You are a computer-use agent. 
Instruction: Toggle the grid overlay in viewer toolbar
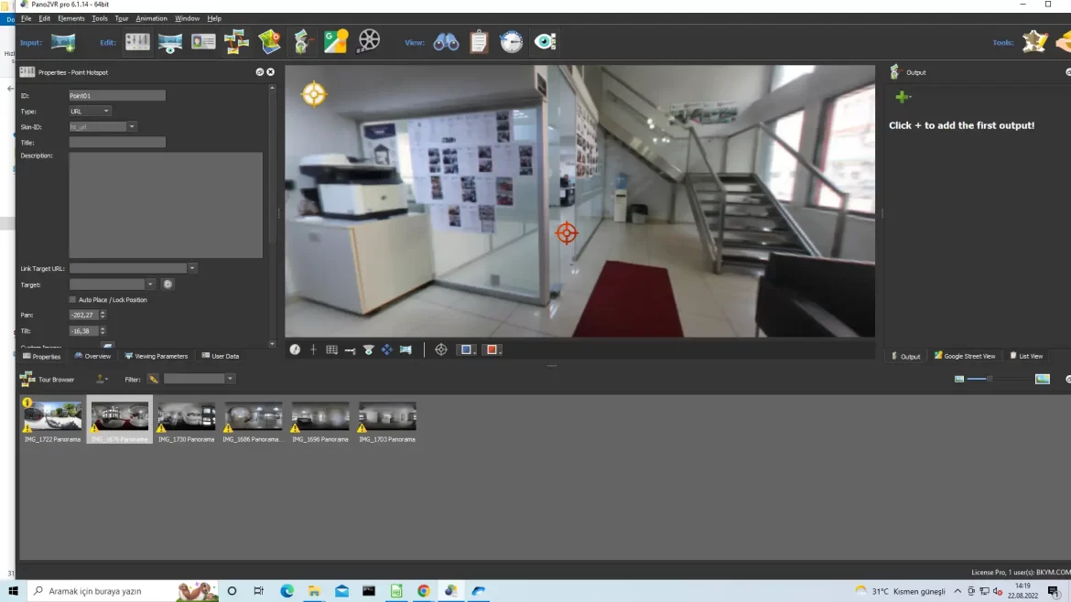(x=331, y=349)
